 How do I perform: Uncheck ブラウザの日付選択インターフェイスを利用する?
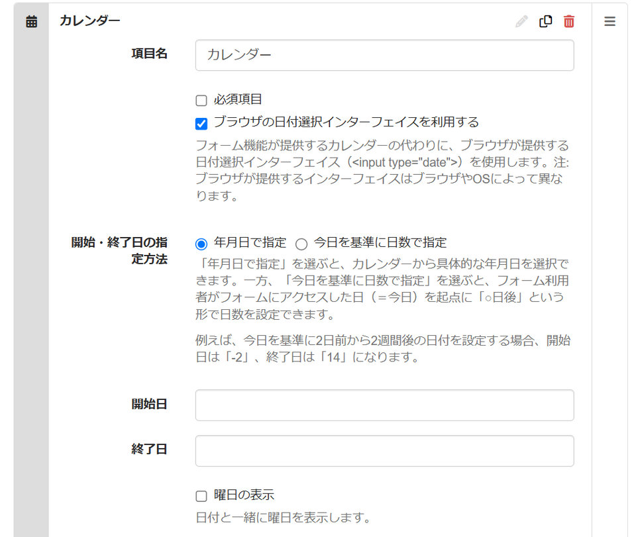[201, 123]
